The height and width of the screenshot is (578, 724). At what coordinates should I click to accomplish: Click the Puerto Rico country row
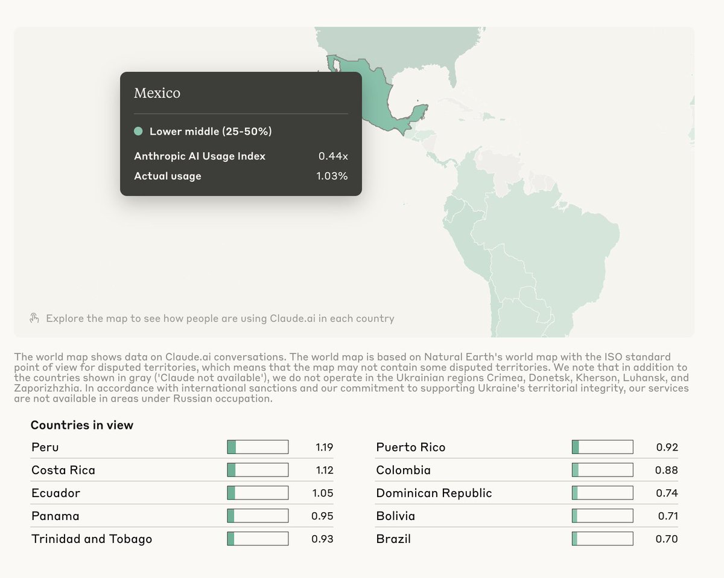coord(527,447)
